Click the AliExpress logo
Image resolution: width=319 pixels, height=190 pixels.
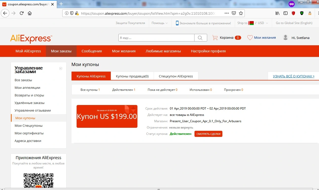31,39
